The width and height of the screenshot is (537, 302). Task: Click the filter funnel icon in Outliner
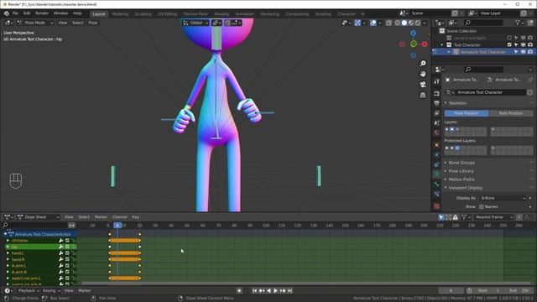tap(518, 23)
